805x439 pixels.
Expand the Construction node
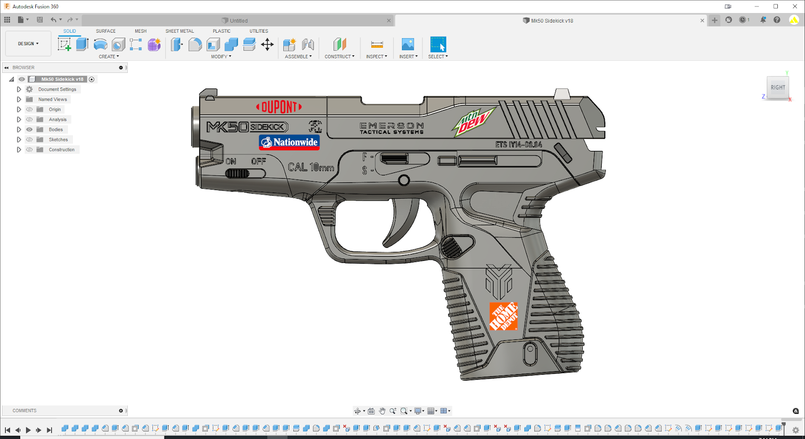(x=19, y=149)
